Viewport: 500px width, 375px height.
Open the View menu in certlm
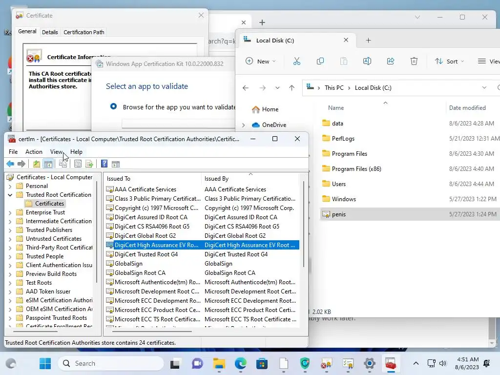(56, 152)
